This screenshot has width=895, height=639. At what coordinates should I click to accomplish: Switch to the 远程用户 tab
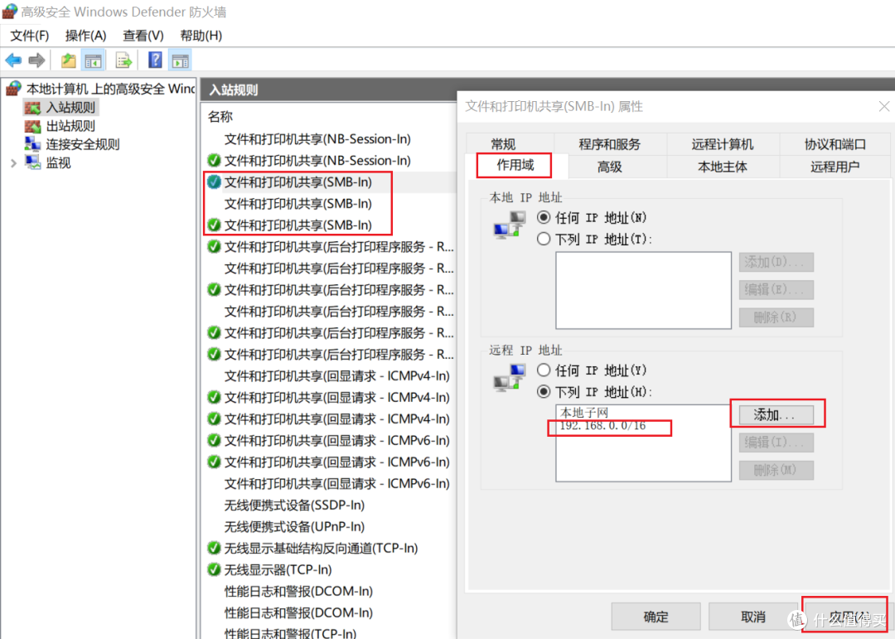(x=835, y=167)
